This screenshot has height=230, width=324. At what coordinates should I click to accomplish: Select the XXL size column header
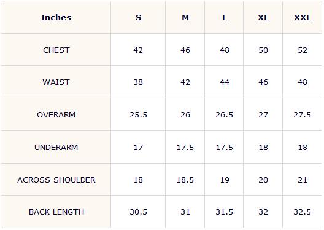tap(303, 18)
